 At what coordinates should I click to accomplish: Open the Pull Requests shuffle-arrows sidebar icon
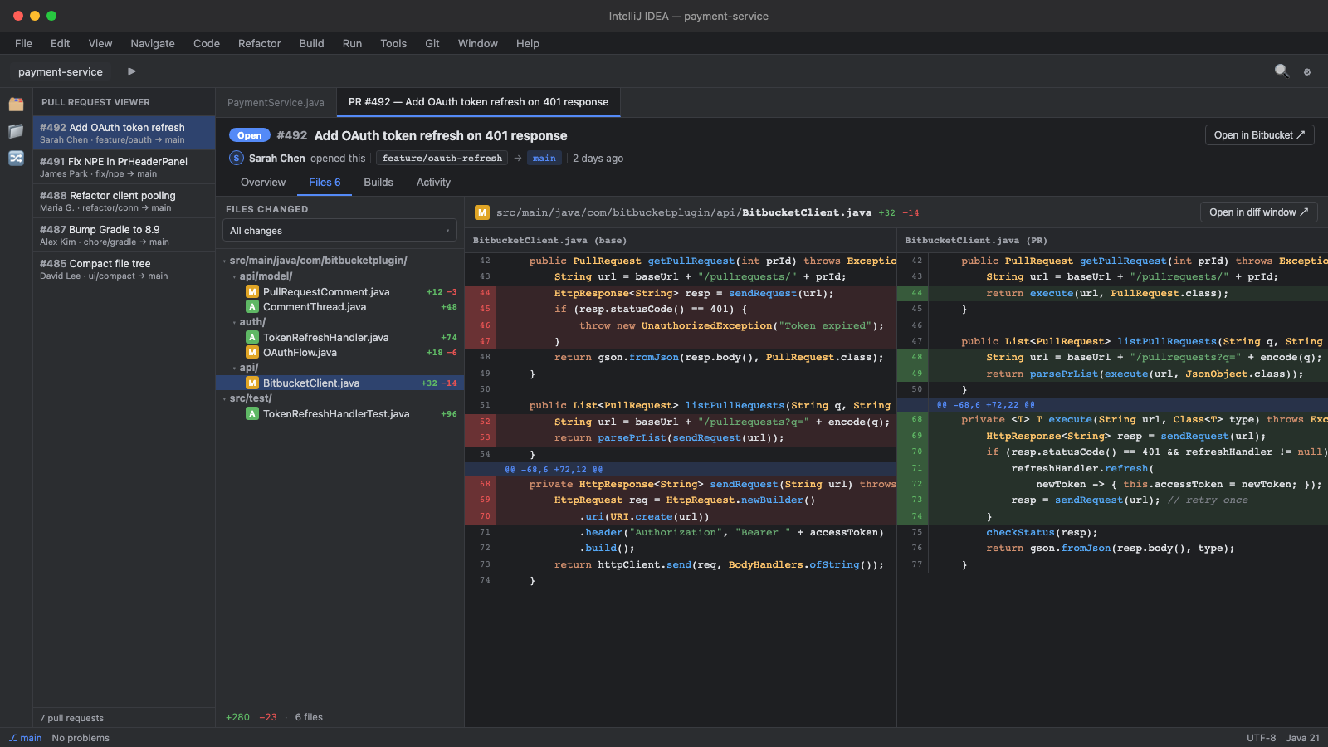pyautogui.click(x=16, y=158)
